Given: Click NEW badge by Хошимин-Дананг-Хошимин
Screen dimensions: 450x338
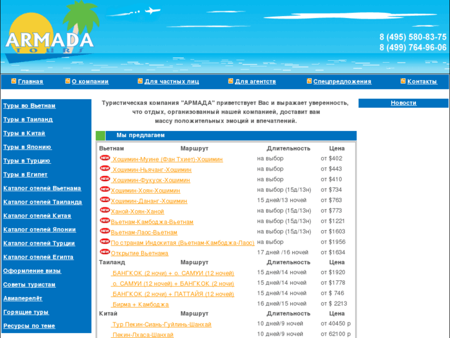Looking at the screenshot, I should (105, 199).
